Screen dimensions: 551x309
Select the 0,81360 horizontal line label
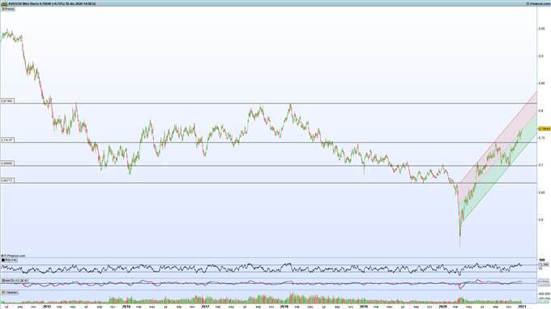pos(7,101)
